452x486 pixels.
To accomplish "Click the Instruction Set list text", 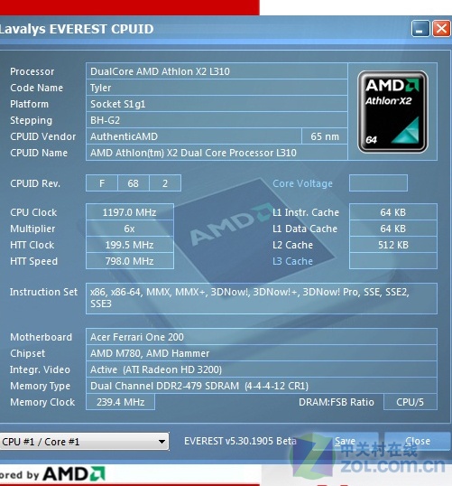I will coord(262,298).
